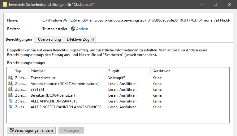Screen dimensions: 237x136
Task: Select the SYSTEM principal entry
Action: click(x=37, y=90)
